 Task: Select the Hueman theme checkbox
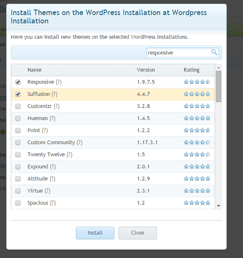click(x=18, y=118)
